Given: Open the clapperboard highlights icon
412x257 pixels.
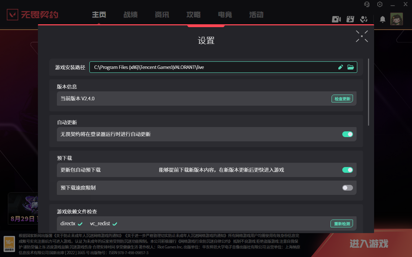Looking at the screenshot, I should [350, 19].
